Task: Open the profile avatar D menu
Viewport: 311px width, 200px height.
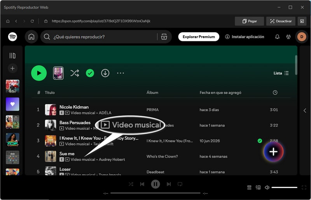Action: coord(302,37)
